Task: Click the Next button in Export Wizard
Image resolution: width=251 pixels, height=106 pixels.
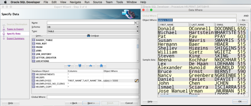Action: click(x=91, y=103)
